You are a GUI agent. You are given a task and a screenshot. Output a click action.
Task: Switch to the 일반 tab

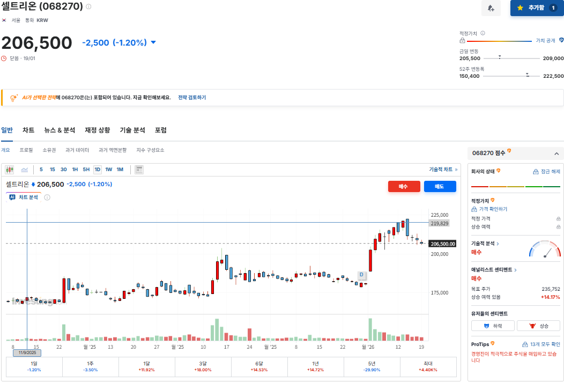click(7, 130)
